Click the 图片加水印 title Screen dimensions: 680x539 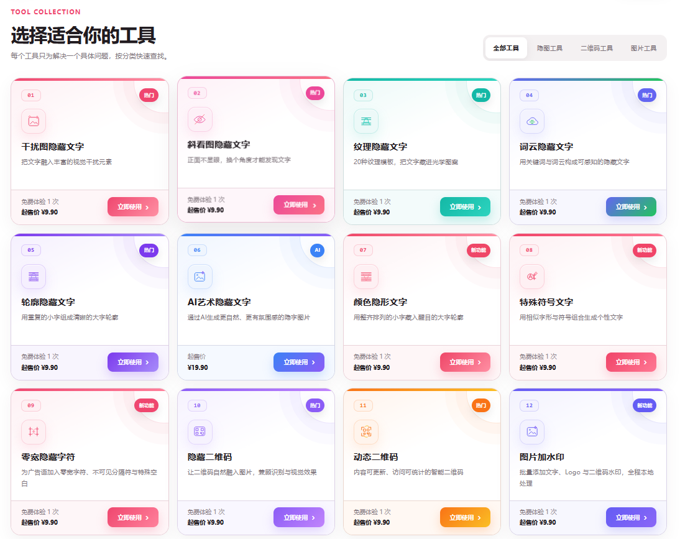[x=541, y=456]
